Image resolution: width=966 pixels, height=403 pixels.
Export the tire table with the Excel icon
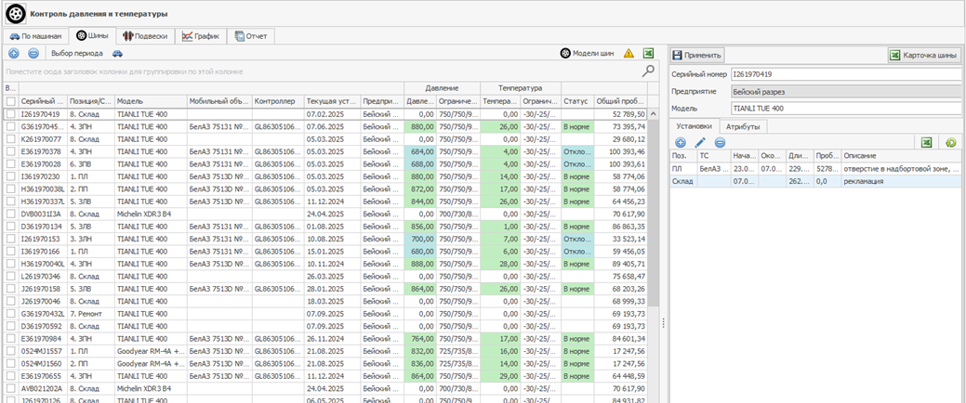[x=649, y=54]
